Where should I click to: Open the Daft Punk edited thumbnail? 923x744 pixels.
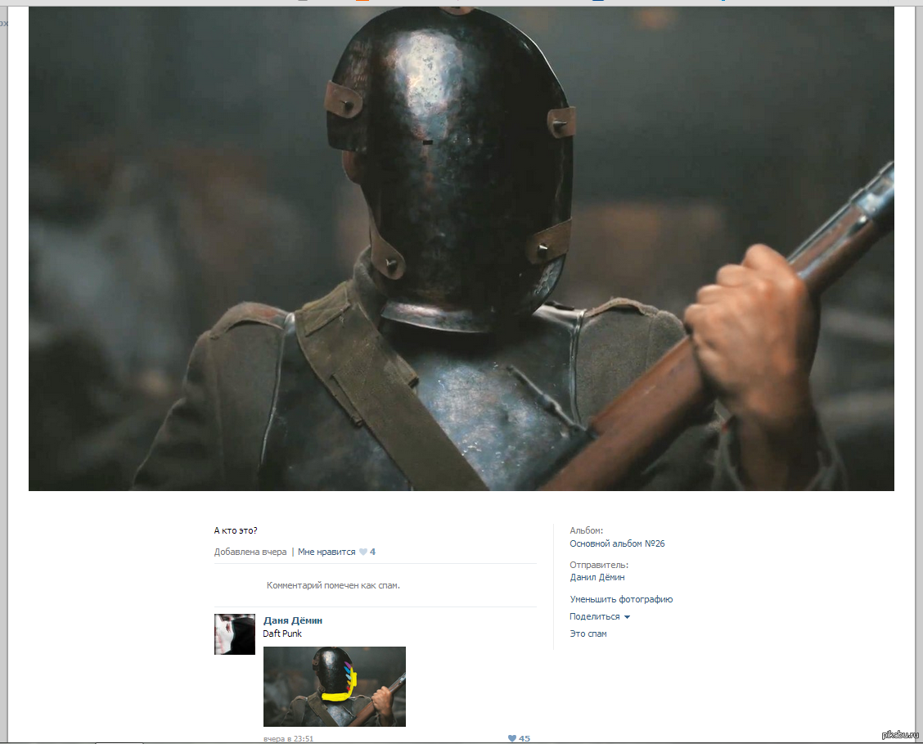[x=335, y=687]
